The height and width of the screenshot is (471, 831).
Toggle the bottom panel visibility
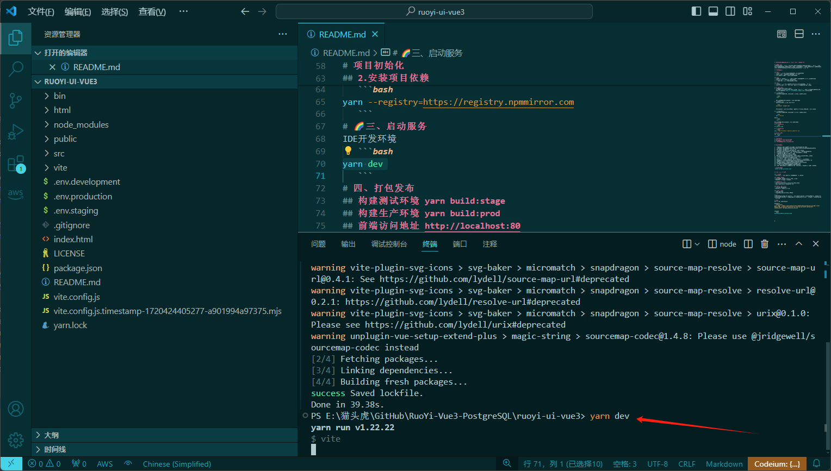point(713,11)
